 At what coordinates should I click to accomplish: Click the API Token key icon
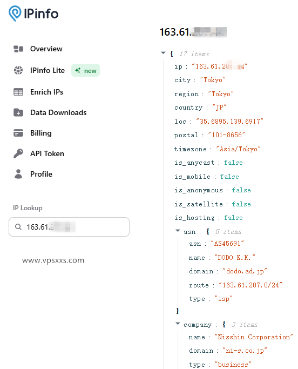(18, 153)
